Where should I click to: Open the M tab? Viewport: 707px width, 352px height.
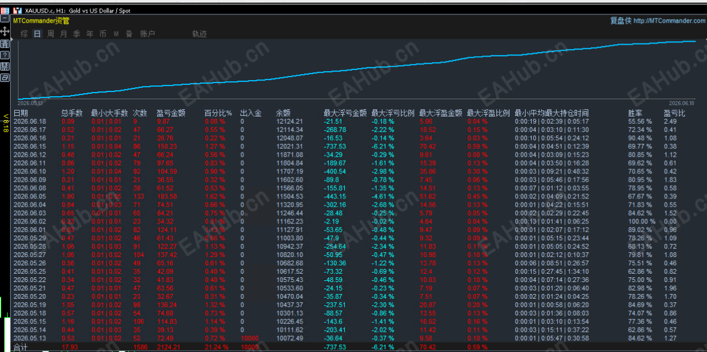coord(116,33)
